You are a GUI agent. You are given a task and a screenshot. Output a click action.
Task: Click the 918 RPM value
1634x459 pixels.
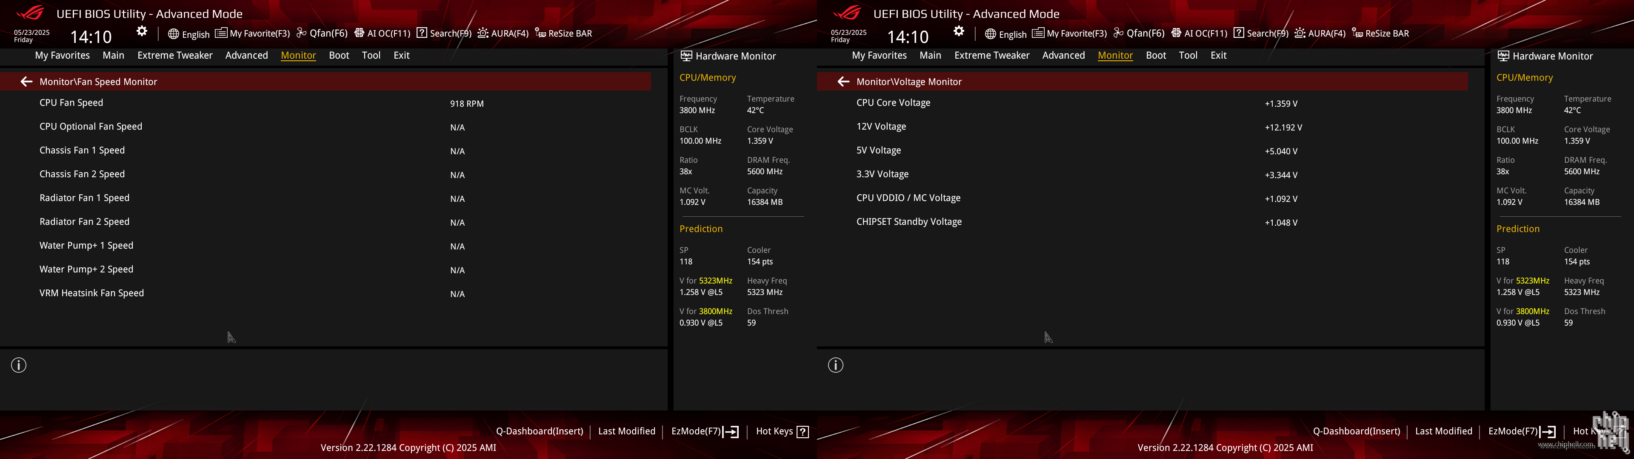467,103
